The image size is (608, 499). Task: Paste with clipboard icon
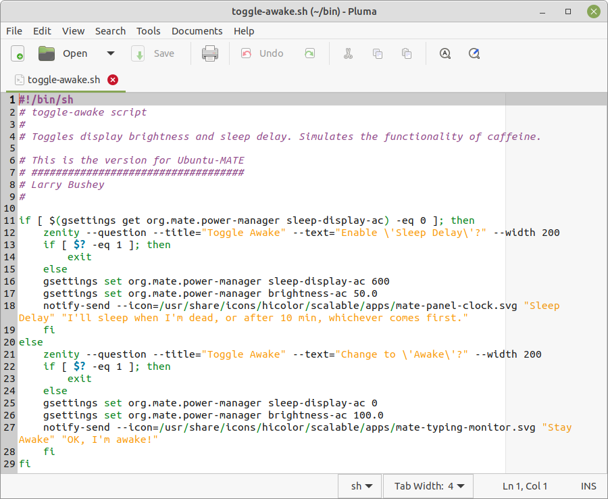(407, 53)
